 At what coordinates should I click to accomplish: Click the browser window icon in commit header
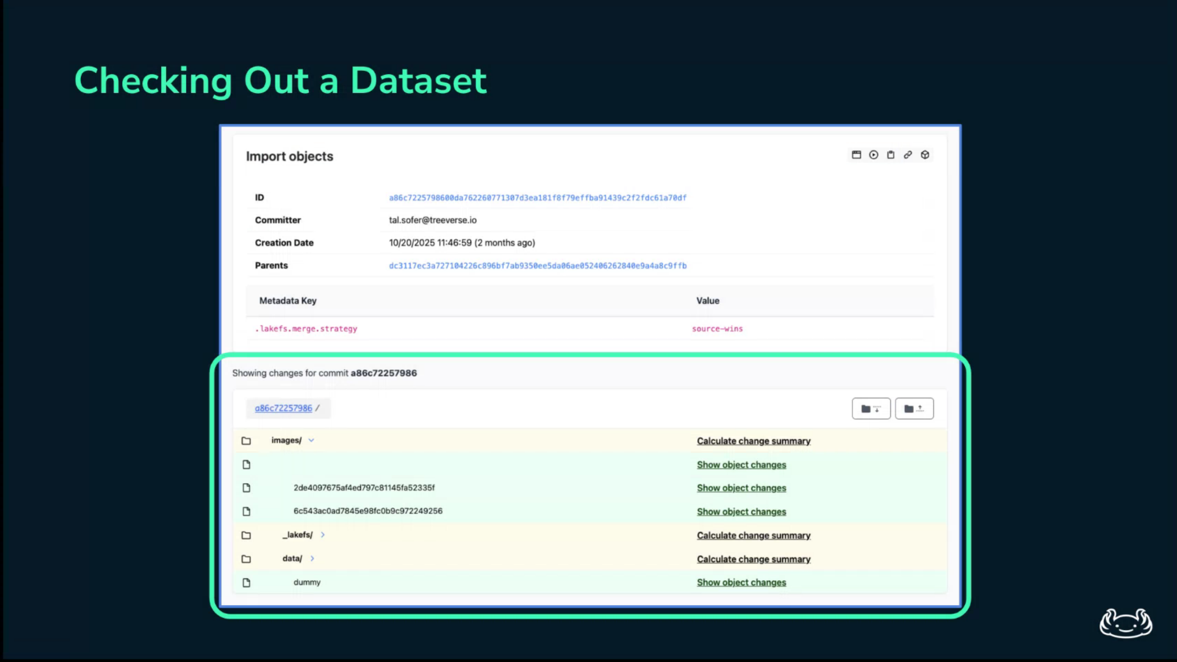[x=856, y=155]
